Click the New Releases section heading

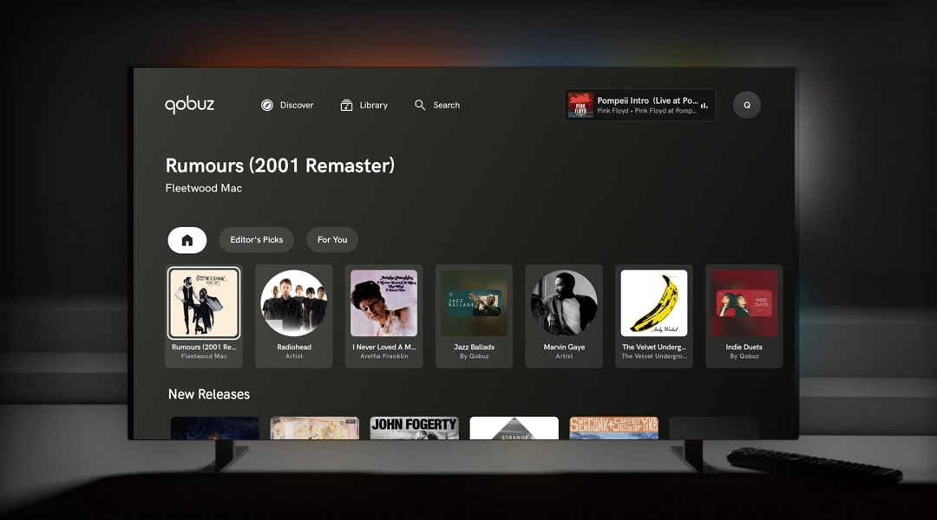pyautogui.click(x=209, y=394)
